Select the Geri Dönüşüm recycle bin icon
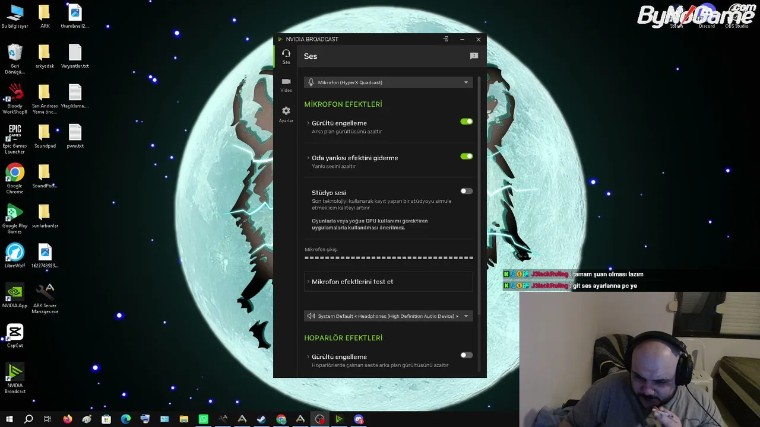Screen dimensions: 760x427 coord(15,59)
